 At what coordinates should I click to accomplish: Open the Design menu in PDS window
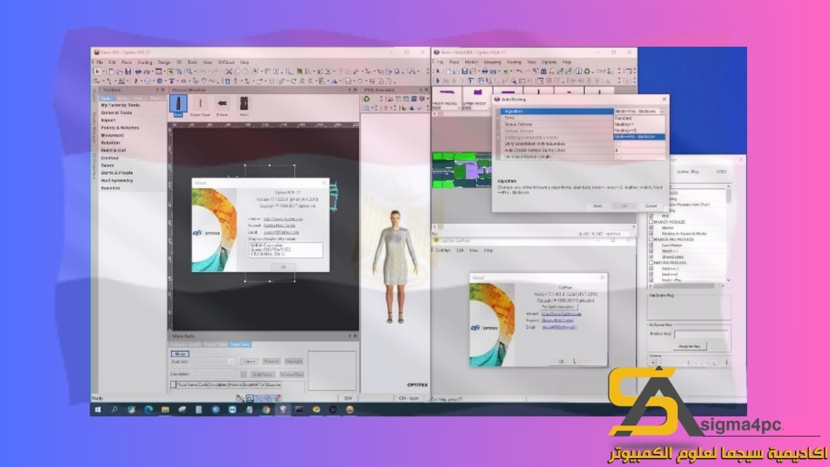[x=164, y=62]
